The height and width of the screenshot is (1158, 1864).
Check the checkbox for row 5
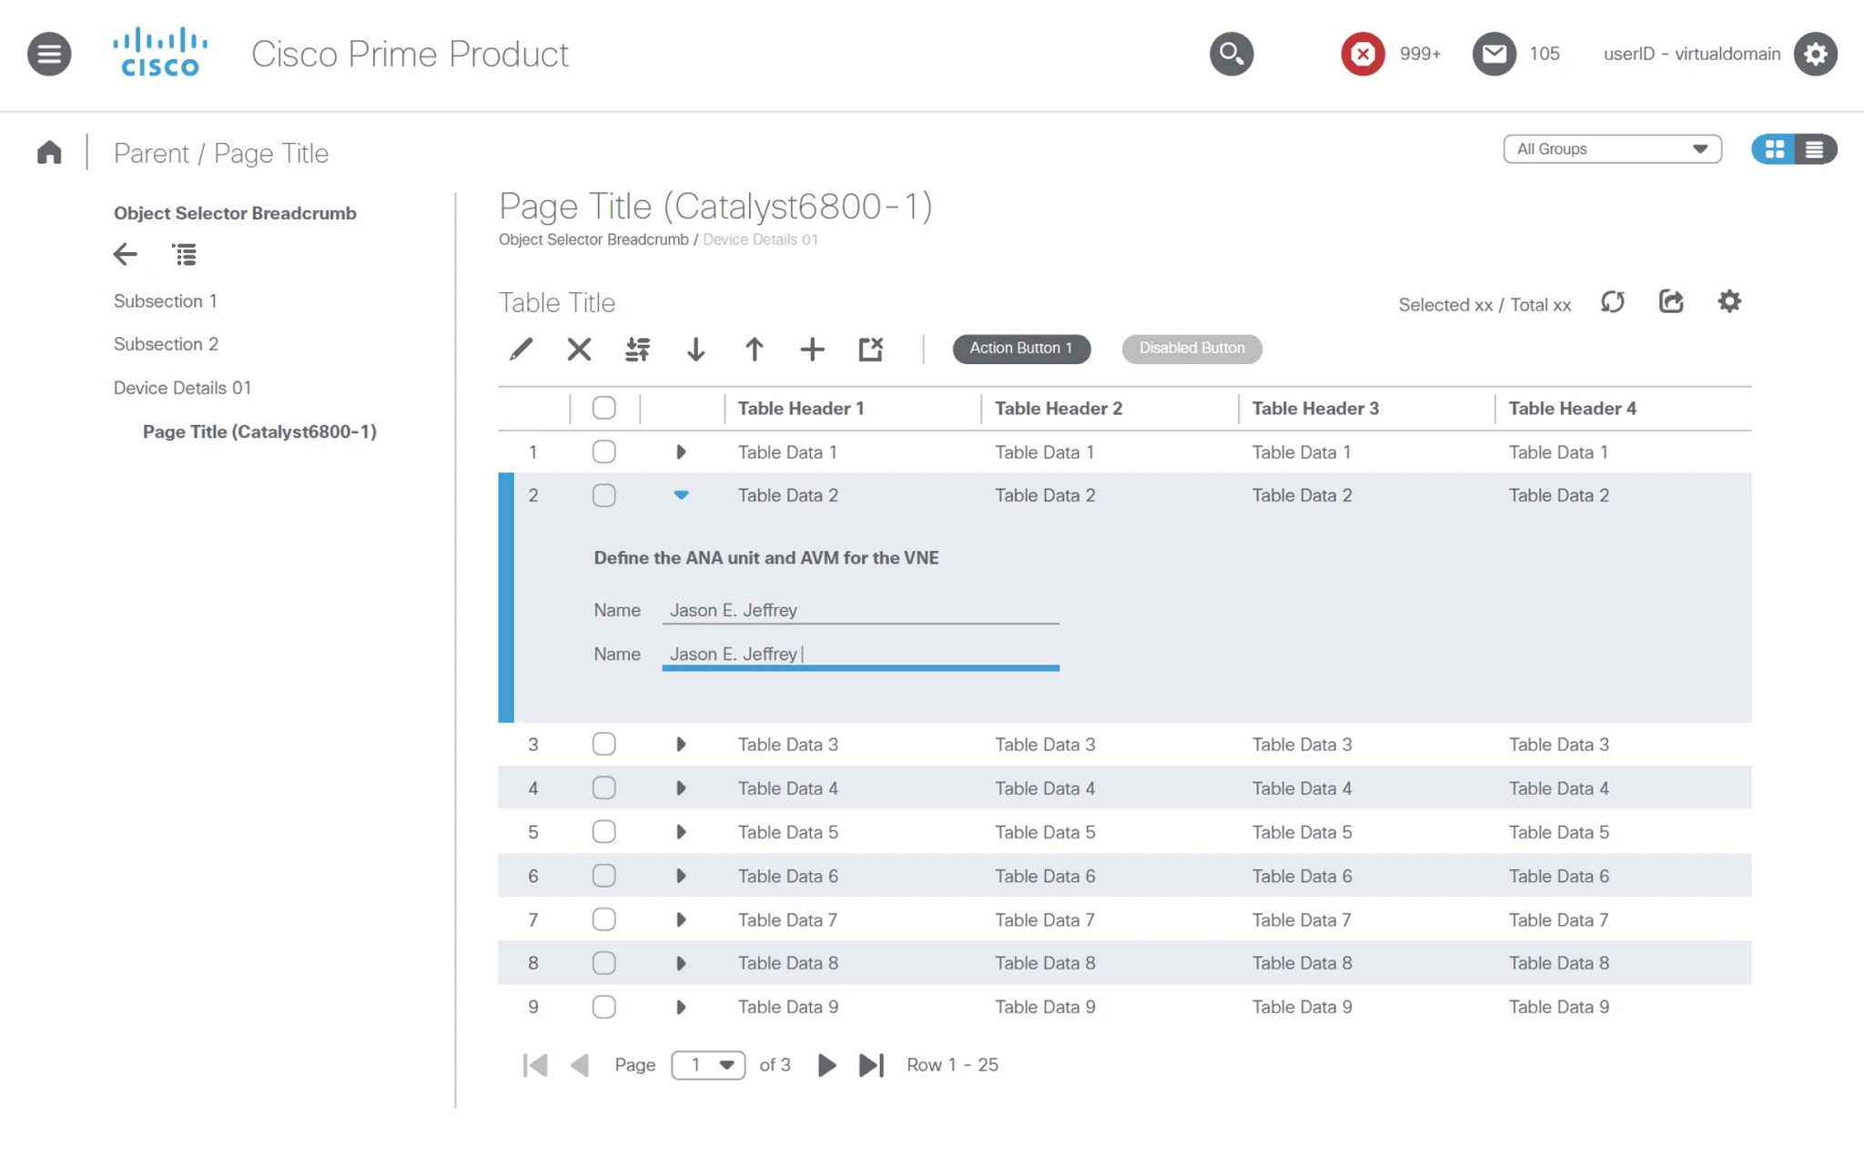(603, 831)
